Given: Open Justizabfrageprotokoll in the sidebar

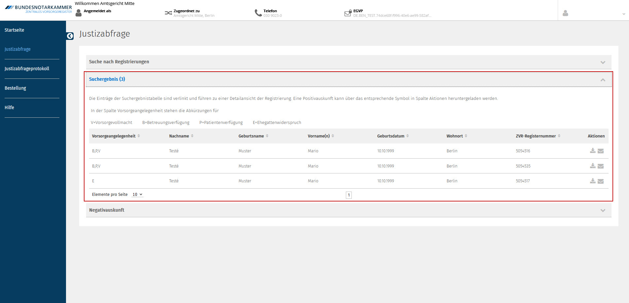Looking at the screenshot, I should point(27,69).
